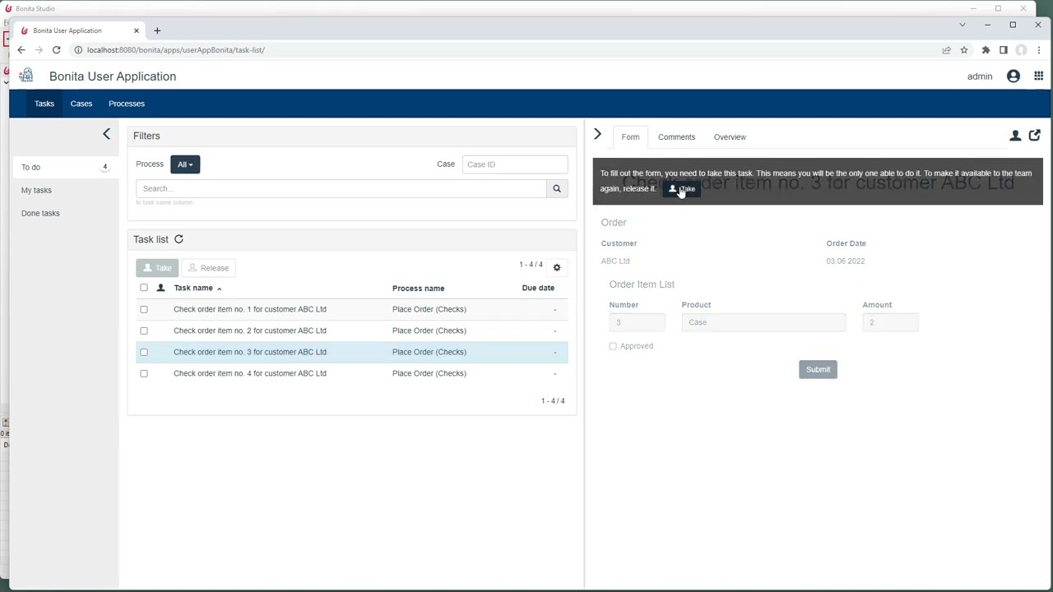Viewport: 1053px width, 592px height.
Task: Click the assignee person column header icon
Action: pos(160,288)
